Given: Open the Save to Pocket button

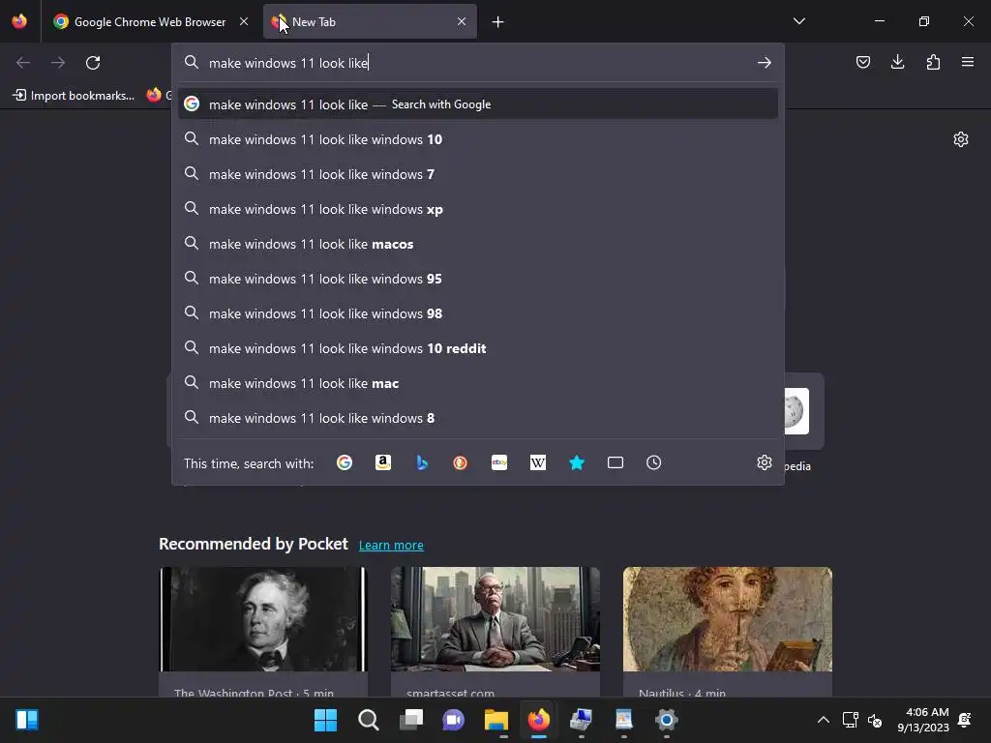Looking at the screenshot, I should pos(862,62).
